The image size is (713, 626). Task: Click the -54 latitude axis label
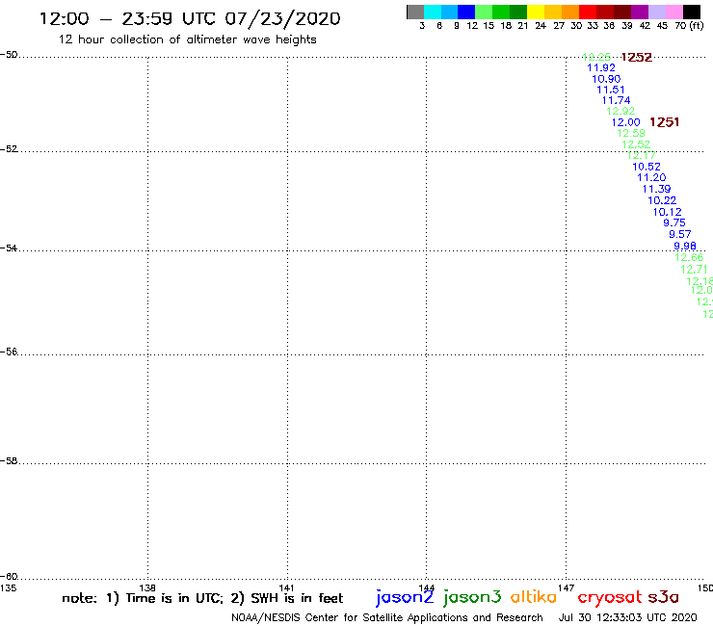[9, 248]
